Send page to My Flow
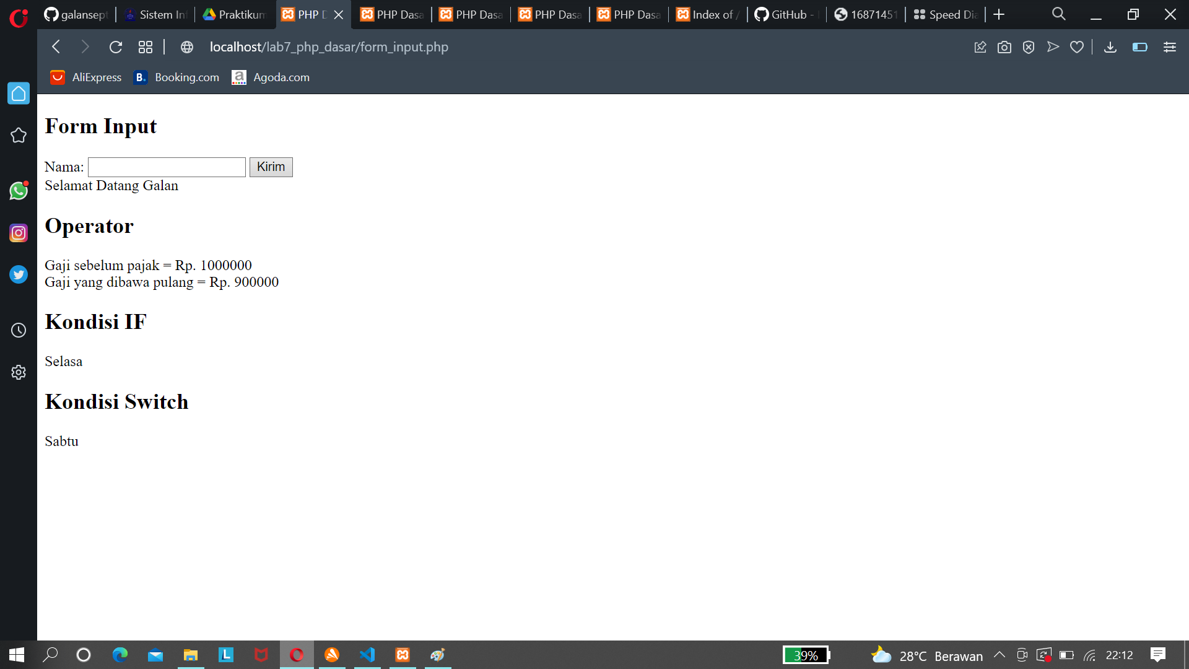The image size is (1189, 669). tap(1053, 46)
